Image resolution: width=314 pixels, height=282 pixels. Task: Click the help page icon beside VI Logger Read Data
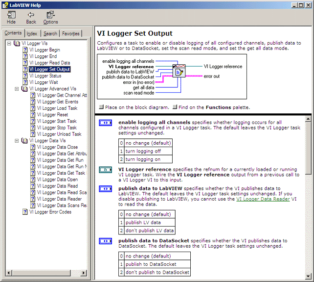(x=25, y=63)
